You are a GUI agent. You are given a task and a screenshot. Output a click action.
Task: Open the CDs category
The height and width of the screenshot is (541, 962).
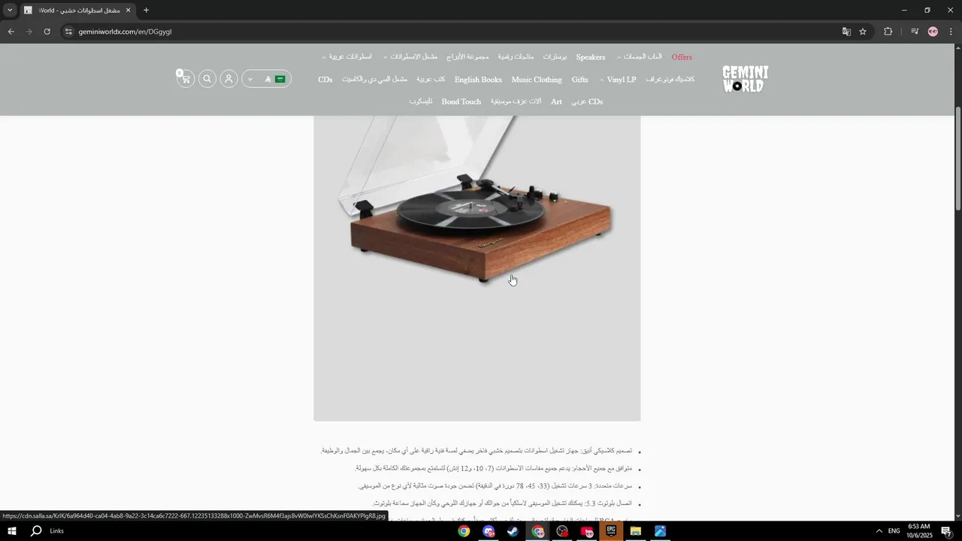coord(325,80)
